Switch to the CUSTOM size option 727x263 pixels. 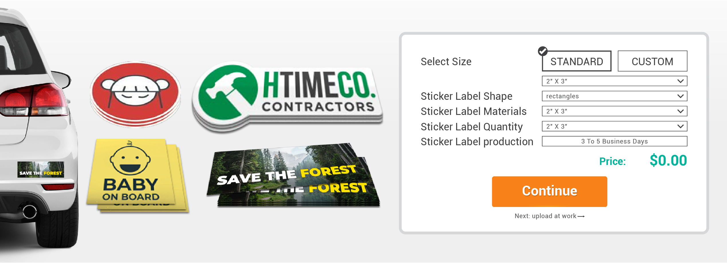[x=652, y=61]
